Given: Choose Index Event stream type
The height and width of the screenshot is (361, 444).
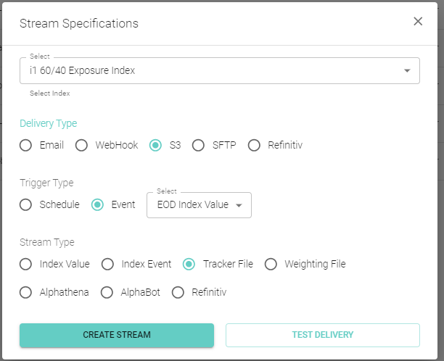Looking at the screenshot, I should tap(107, 264).
